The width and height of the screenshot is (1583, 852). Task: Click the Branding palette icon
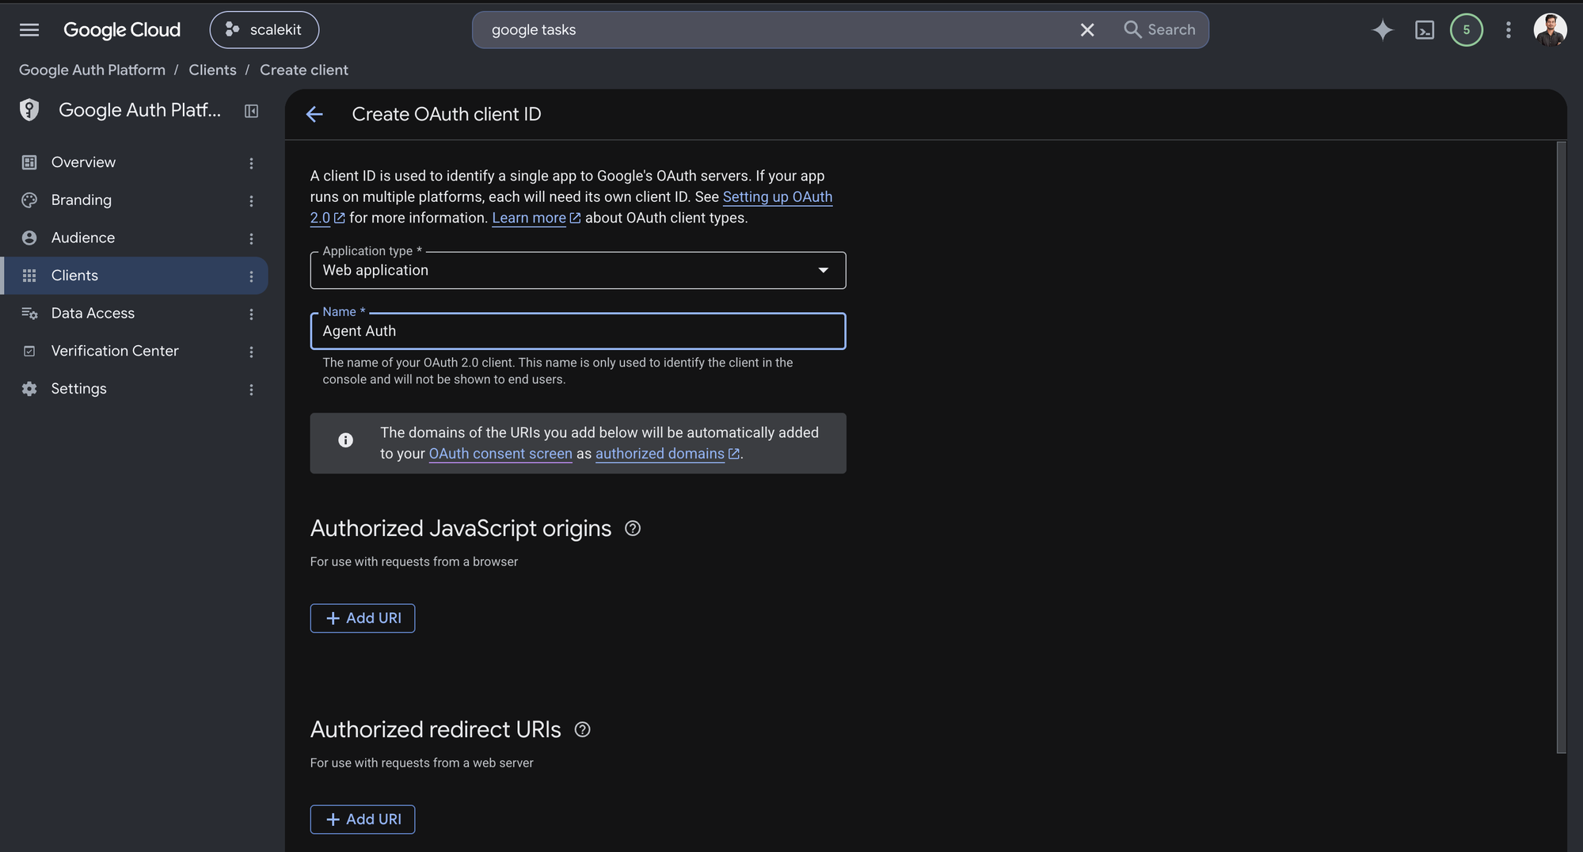[x=29, y=200]
